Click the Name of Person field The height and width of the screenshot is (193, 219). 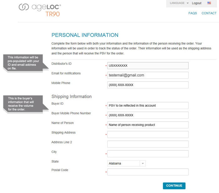(x=148, y=125)
